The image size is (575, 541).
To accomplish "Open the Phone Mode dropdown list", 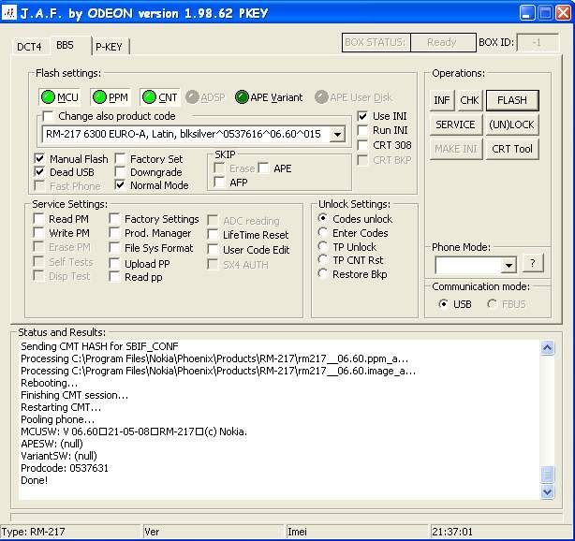I will click(509, 265).
